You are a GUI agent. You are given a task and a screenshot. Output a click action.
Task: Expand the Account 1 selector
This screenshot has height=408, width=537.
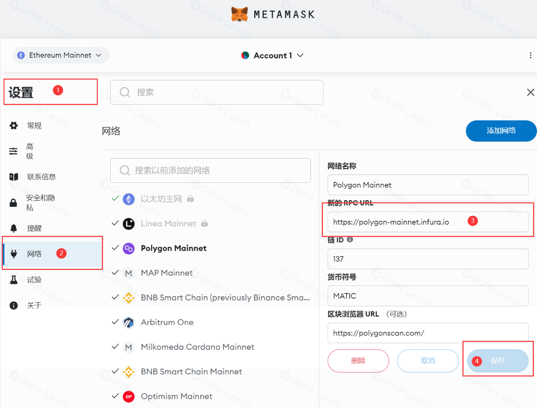(x=273, y=55)
